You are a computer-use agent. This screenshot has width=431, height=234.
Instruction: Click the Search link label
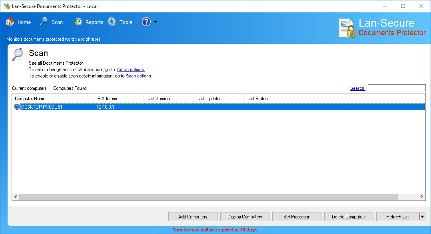pyautogui.click(x=357, y=88)
